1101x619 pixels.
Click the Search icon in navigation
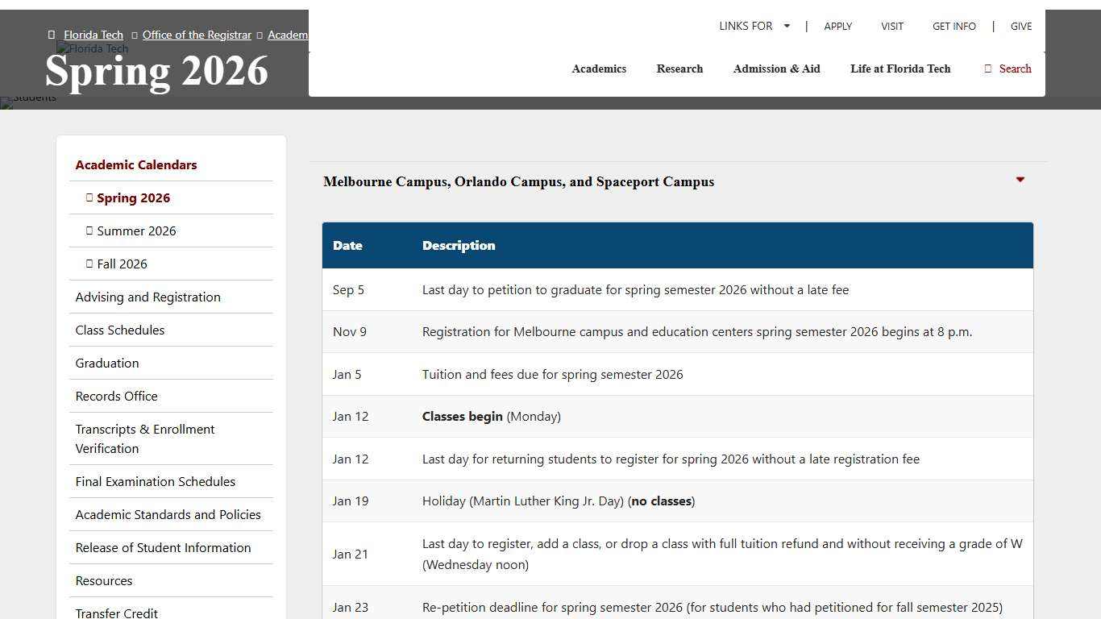coord(988,69)
